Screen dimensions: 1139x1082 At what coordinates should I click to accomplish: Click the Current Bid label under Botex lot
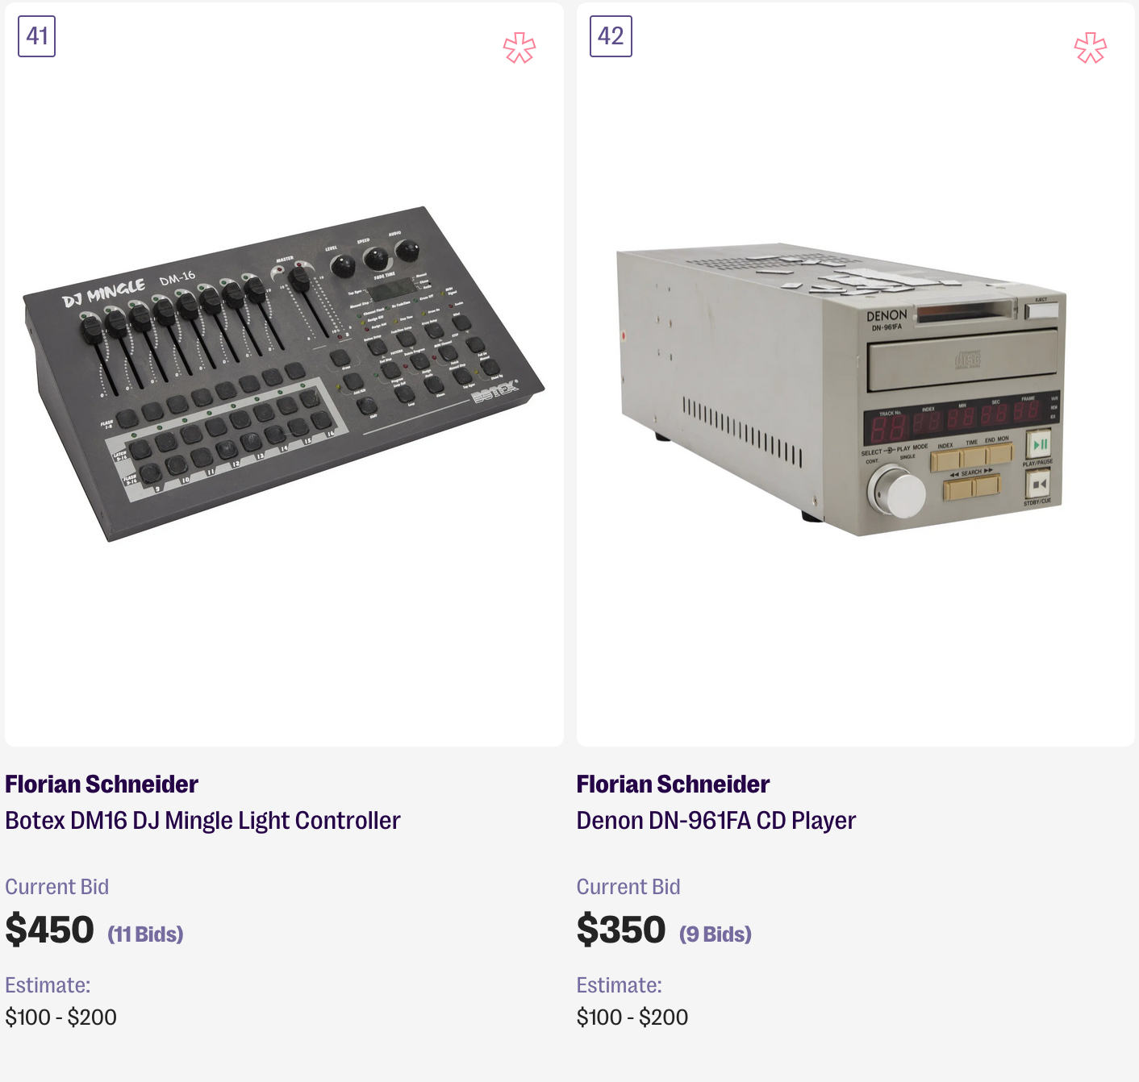(57, 887)
